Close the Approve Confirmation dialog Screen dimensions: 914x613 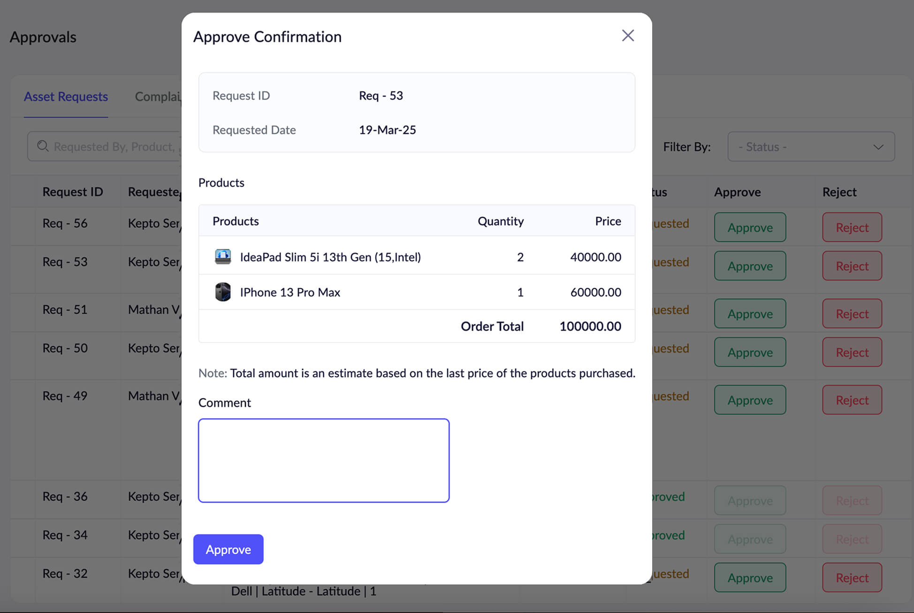(628, 36)
